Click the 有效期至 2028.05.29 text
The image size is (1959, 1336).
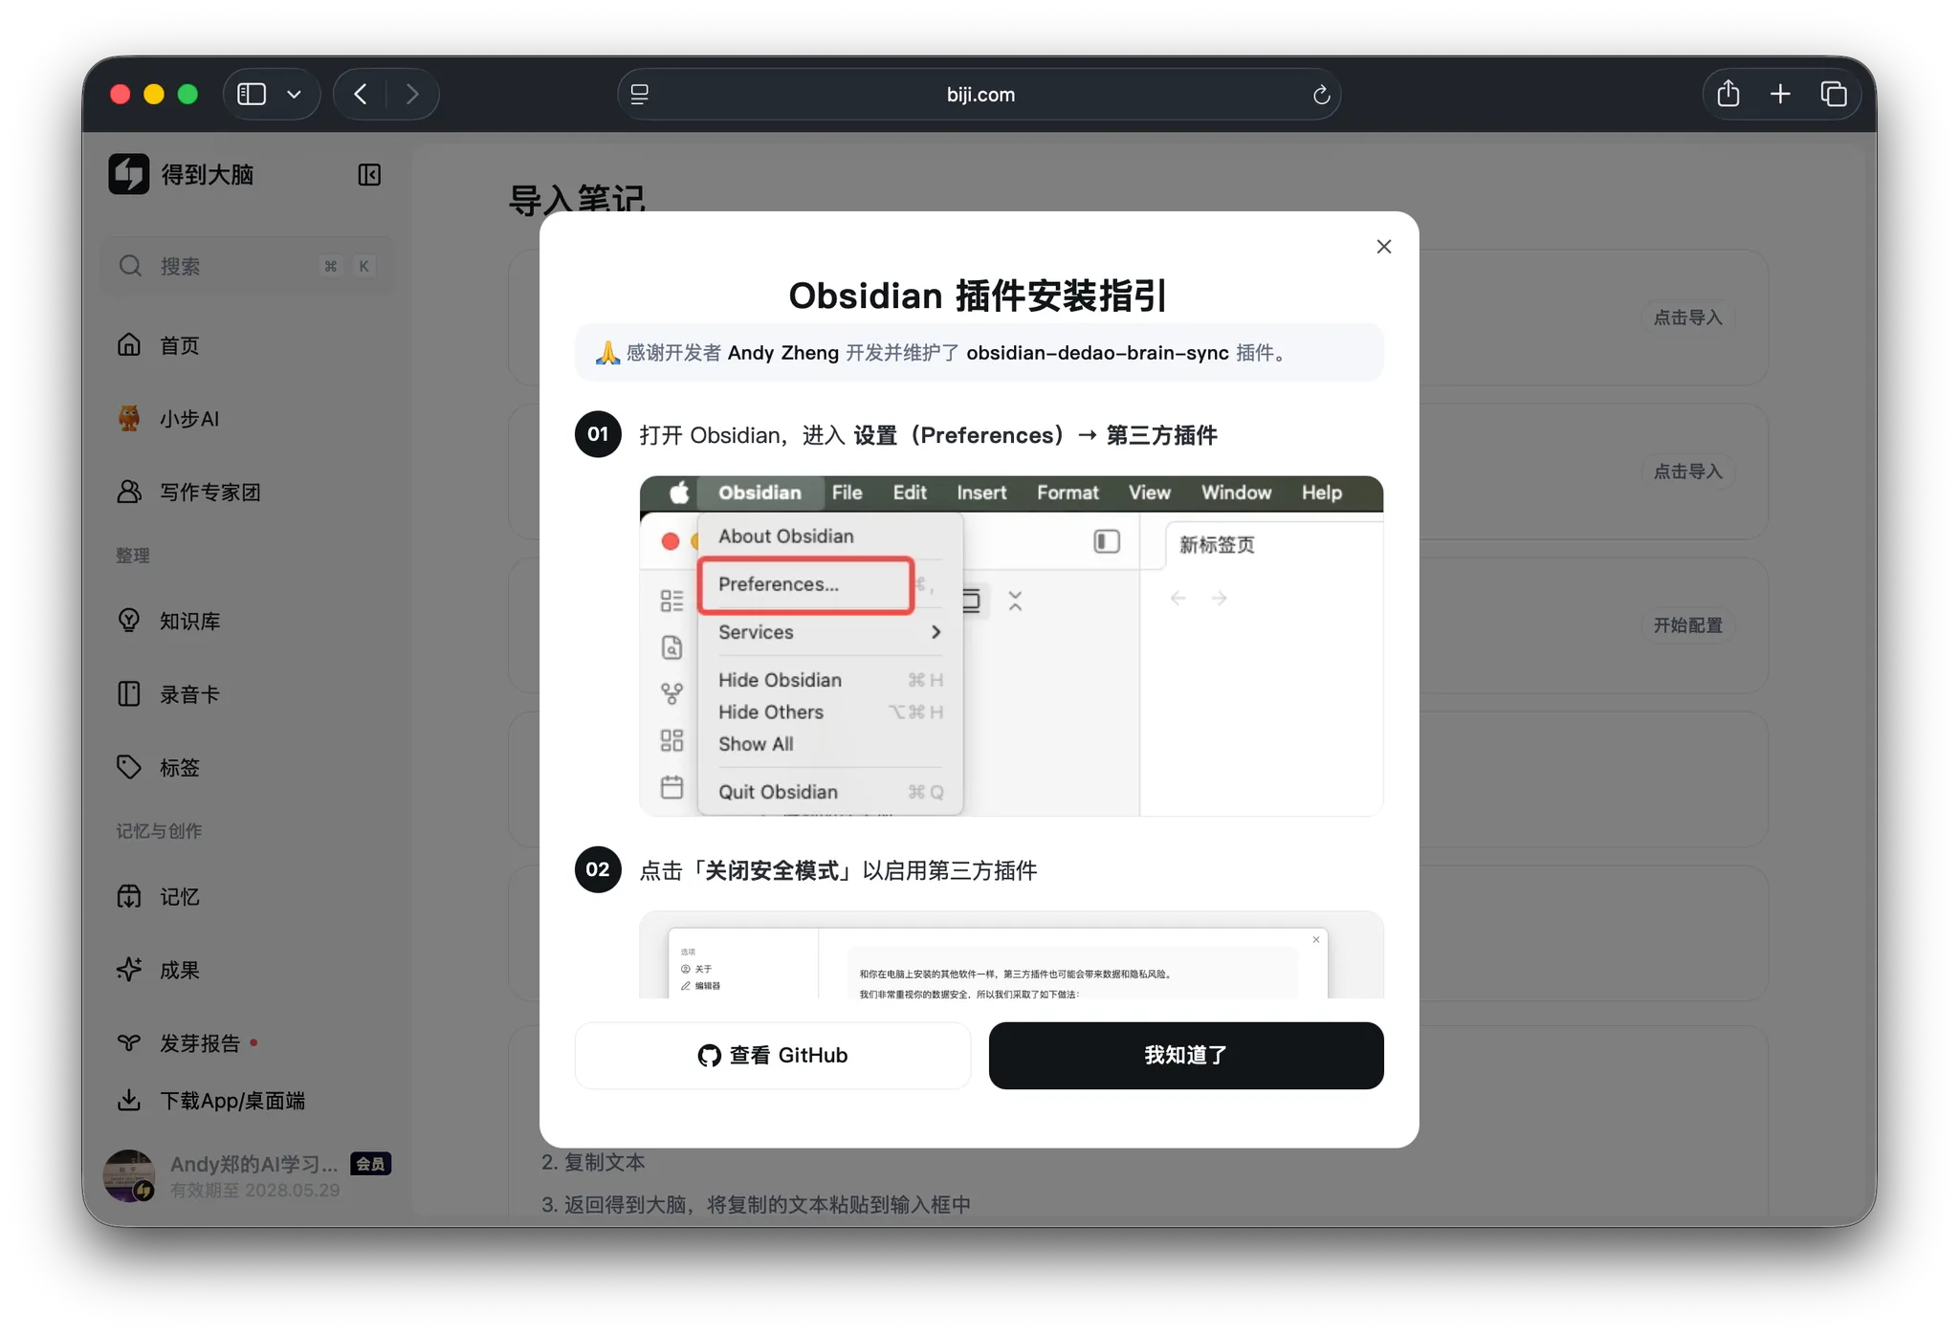click(254, 1190)
